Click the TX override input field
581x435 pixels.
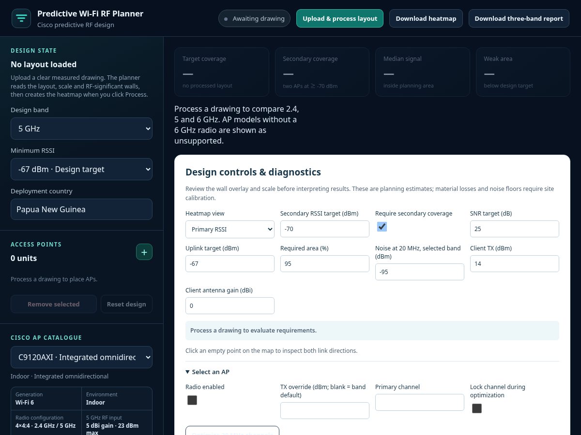click(325, 410)
